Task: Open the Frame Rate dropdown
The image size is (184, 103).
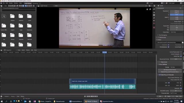Action: [x=177, y=32]
